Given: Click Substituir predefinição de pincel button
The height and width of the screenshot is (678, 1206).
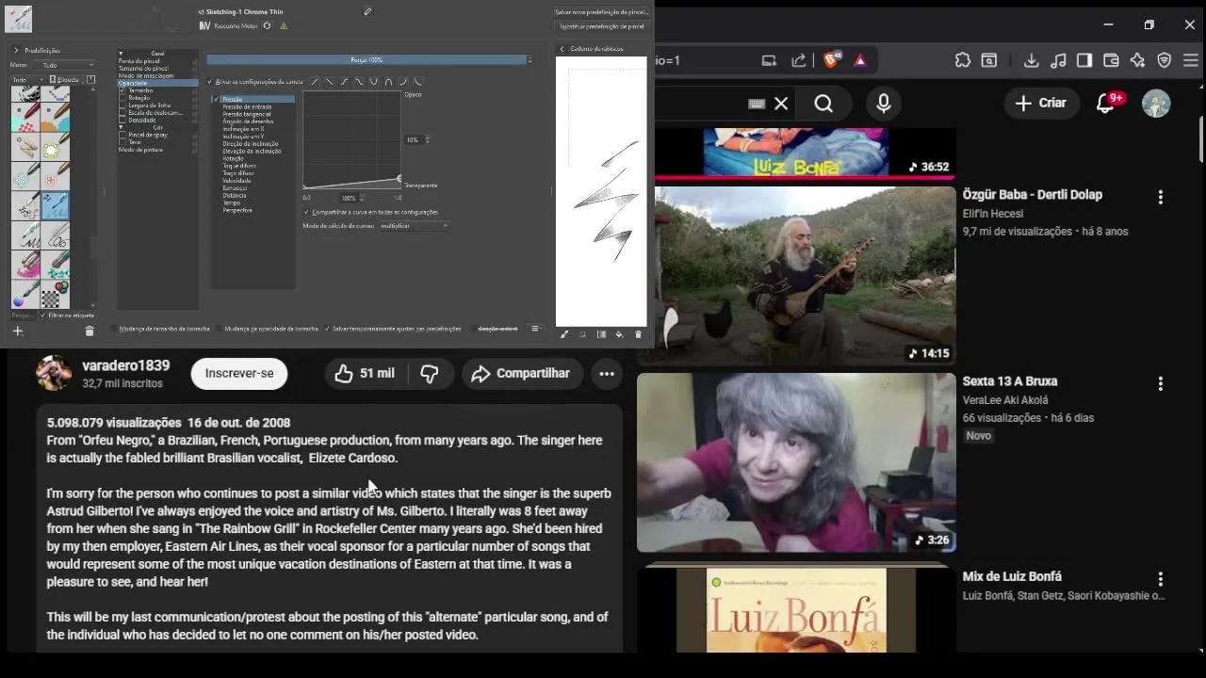Looking at the screenshot, I should tap(601, 26).
